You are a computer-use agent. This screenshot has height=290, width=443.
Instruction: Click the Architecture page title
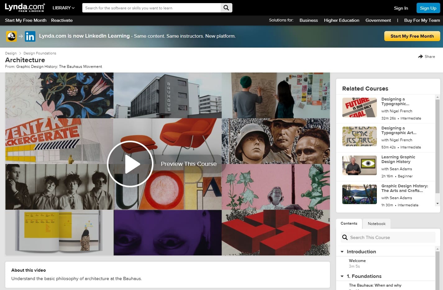tap(25, 60)
